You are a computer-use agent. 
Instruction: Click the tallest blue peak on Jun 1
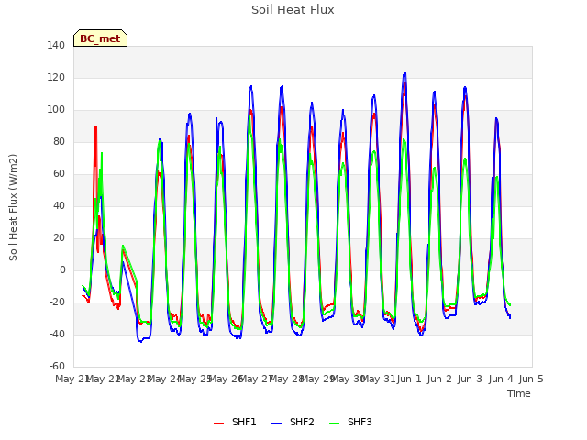pos(405,73)
